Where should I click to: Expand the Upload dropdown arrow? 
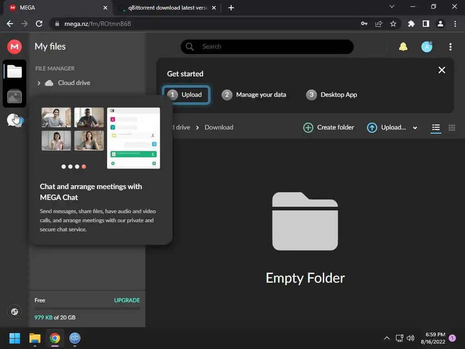click(x=415, y=128)
